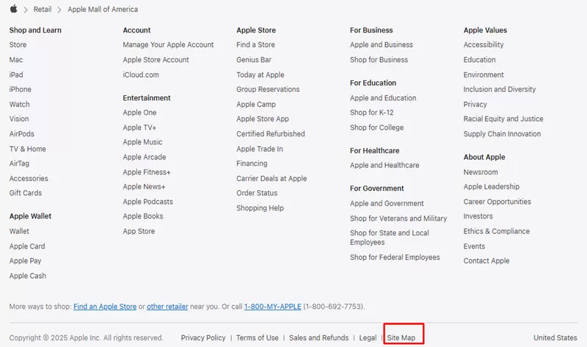Go to Career Opportunities page

point(497,202)
